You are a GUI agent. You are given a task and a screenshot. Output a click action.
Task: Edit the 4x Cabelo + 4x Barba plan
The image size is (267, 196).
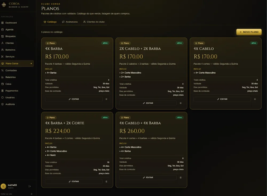[x=148, y=177]
